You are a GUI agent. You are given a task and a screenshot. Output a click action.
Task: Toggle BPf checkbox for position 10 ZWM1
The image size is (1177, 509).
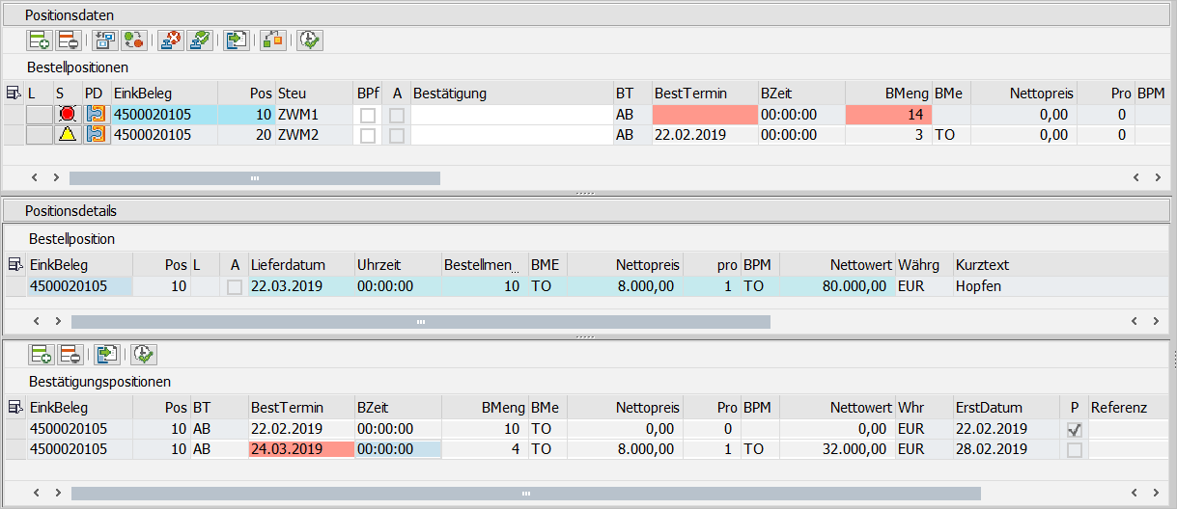tap(368, 115)
